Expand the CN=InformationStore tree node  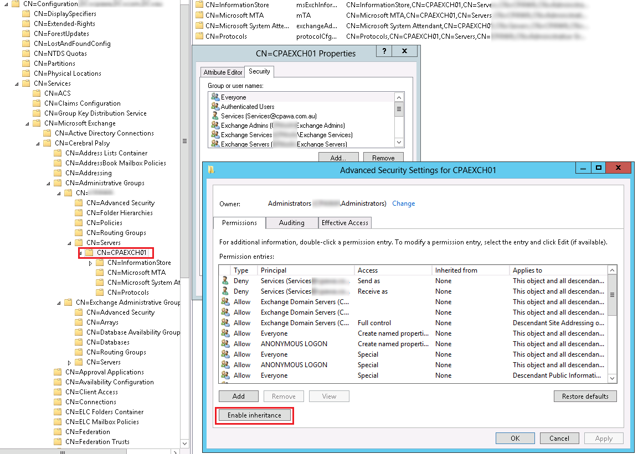[x=90, y=263]
